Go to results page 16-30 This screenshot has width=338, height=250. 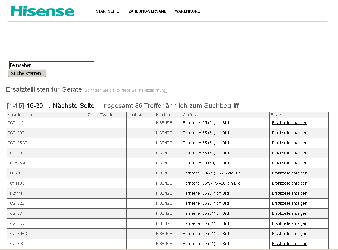35,106
